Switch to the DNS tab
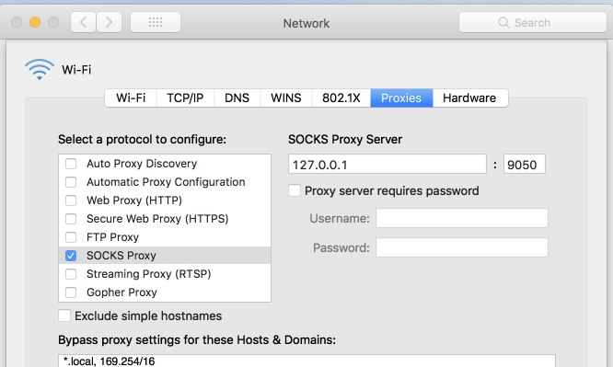This screenshot has height=367, width=613. click(x=237, y=97)
